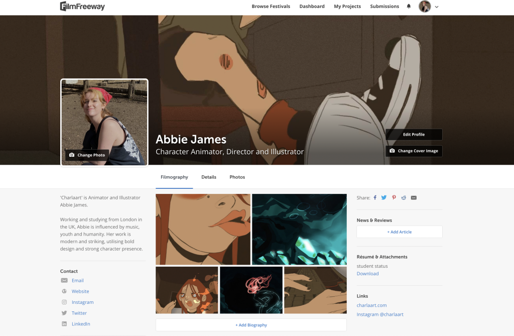This screenshot has width=514, height=336.
Task: Open the Website contact link
Action: (x=80, y=291)
